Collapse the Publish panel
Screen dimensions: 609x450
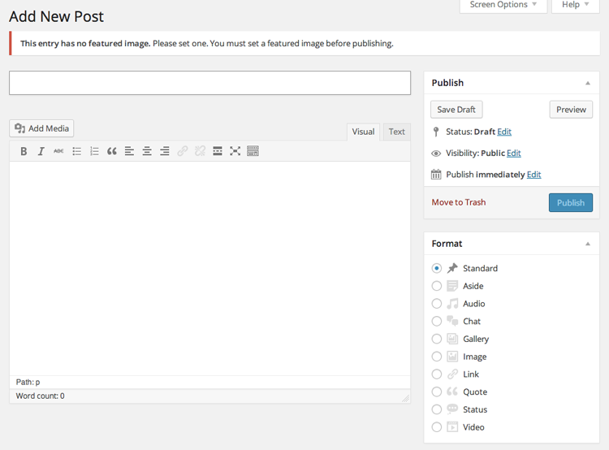[x=588, y=83]
